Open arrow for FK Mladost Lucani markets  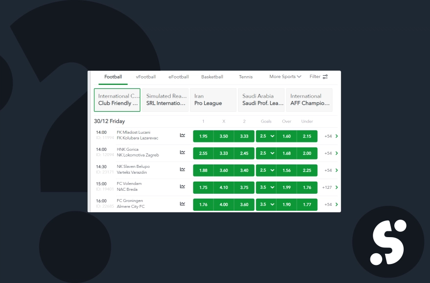click(337, 136)
